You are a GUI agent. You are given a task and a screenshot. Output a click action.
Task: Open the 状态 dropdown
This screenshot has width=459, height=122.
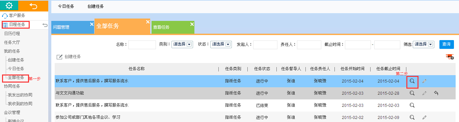point(221,44)
